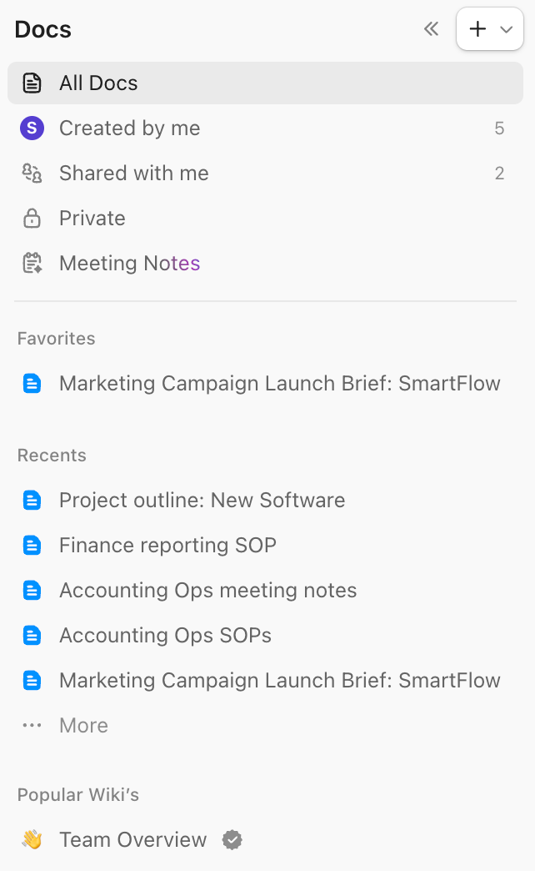The image size is (535, 871).
Task: Click the doc icon next to Project outline
Action: click(32, 500)
